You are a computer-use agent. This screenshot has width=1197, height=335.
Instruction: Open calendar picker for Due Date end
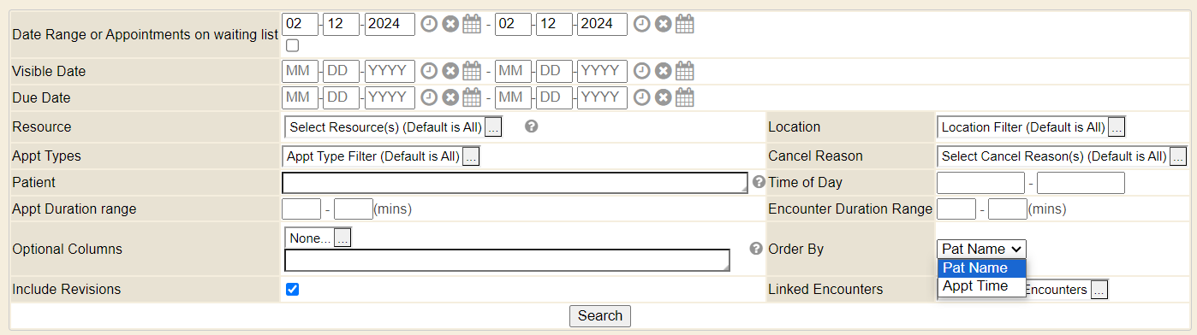click(684, 97)
